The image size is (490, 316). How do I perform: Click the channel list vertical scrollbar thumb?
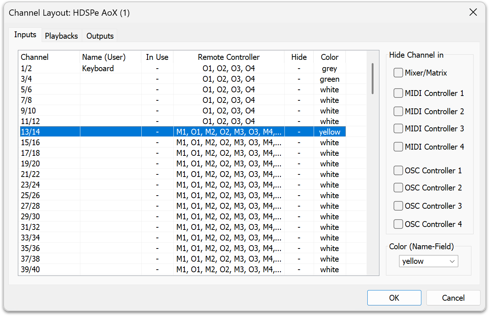click(372, 78)
